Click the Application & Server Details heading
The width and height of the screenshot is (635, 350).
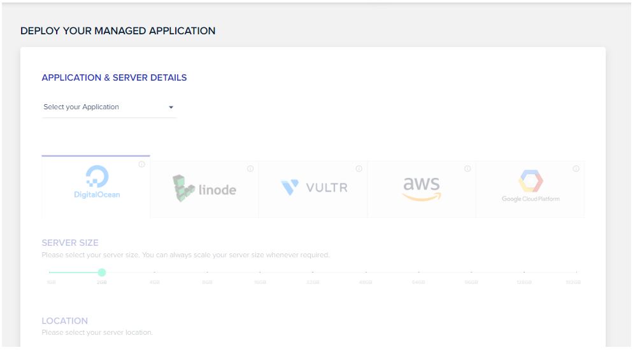coord(114,77)
